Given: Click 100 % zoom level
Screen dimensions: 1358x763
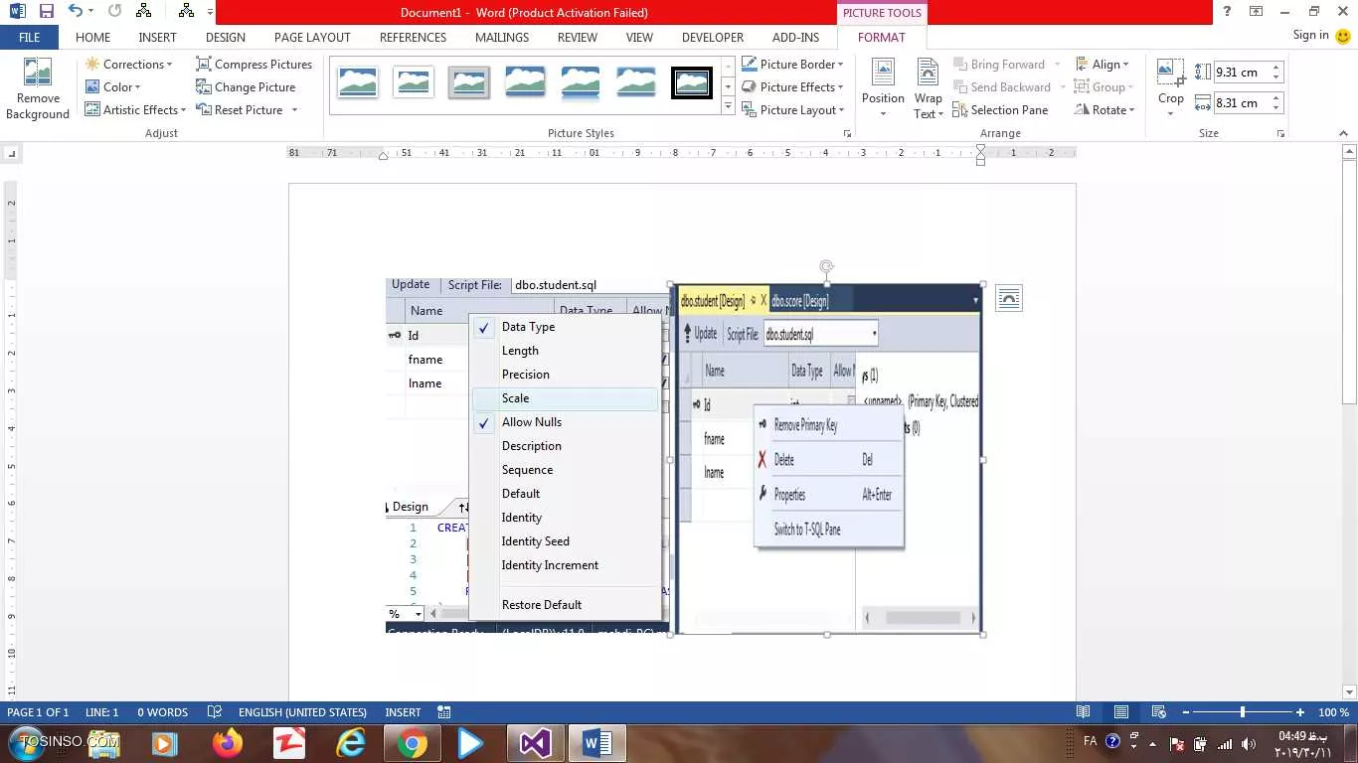Looking at the screenshot, I should pos(1333,712).
